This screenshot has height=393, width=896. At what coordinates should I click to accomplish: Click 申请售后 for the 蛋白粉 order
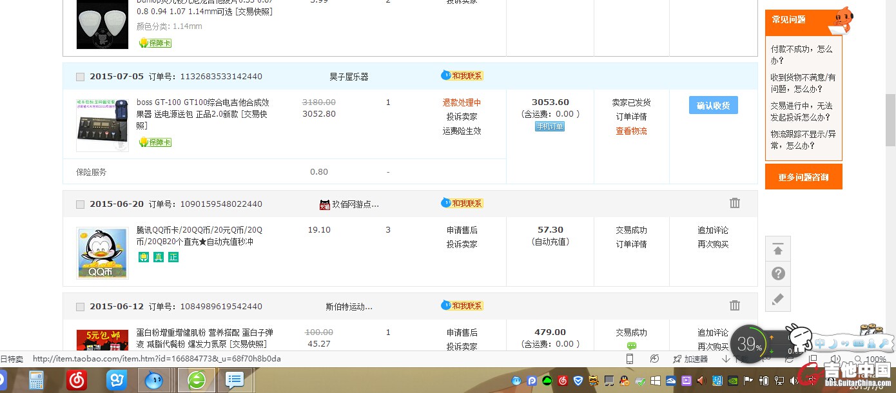tap(462, 332)
